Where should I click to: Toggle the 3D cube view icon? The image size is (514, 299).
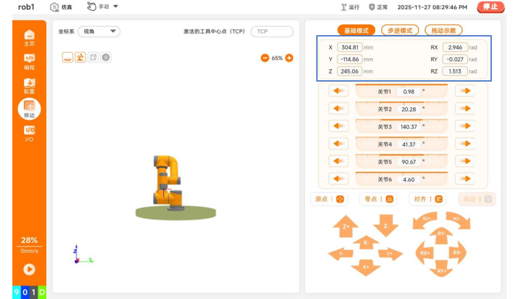point(93,57)
